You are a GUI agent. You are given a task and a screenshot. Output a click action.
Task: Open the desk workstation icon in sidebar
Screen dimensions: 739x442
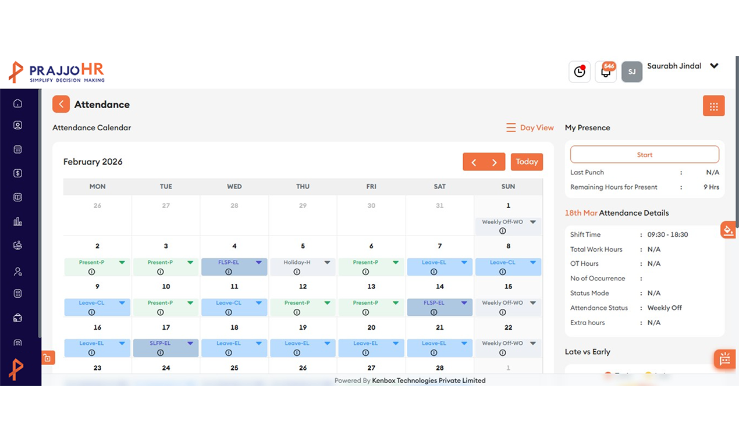[x=18, y=245]
